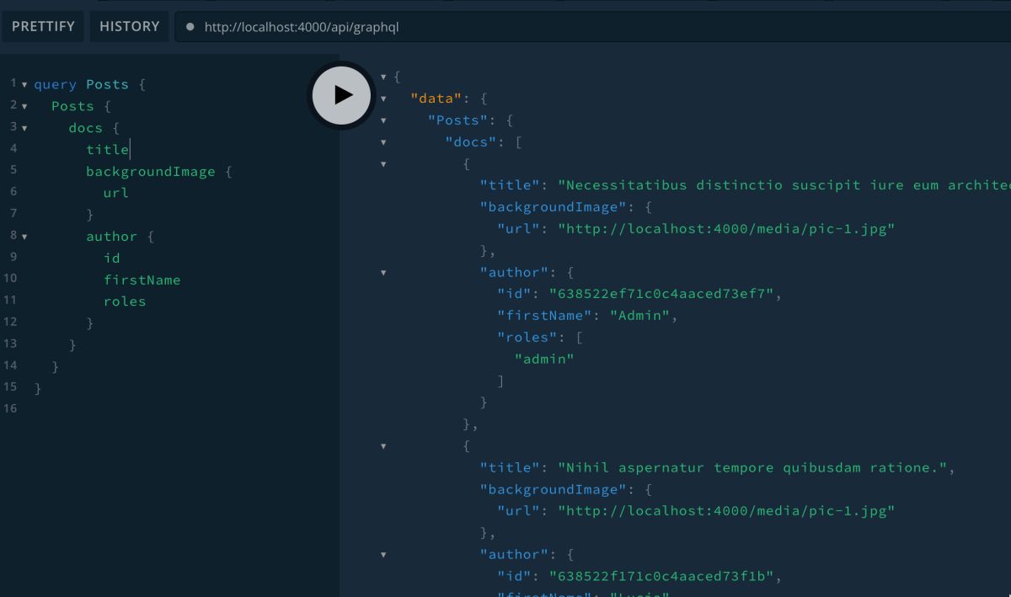This screenshot has height=597, width=1011.
Task: Run the query with the play button
Action: coord(341,95)
